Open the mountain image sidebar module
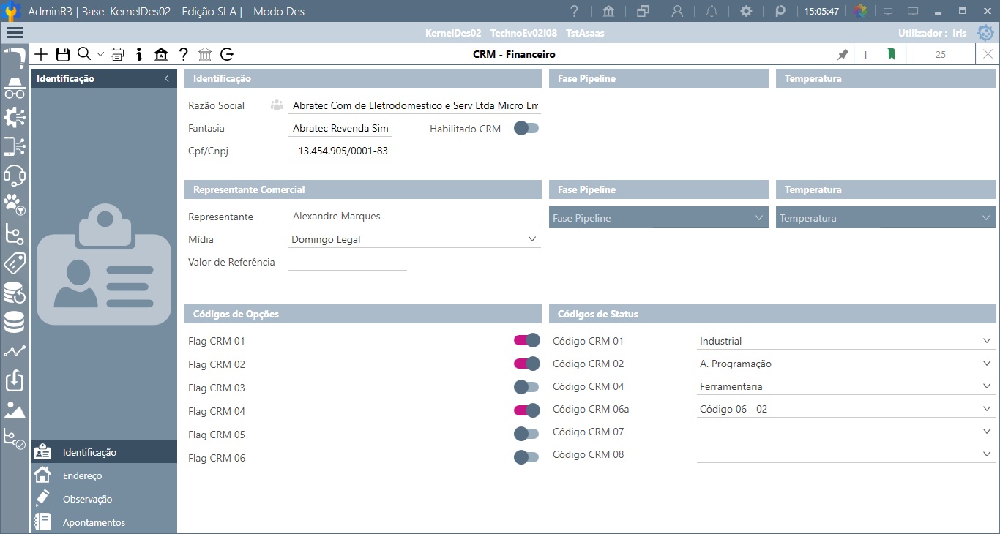Viewport: 1000px width, 534px height. [15, 410]
